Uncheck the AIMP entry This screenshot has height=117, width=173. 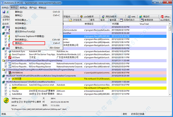pyautogui.click(x=6, y=88)
